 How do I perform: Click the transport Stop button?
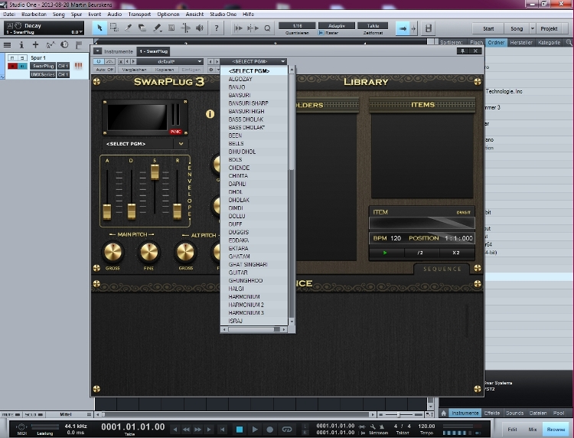(240, 430)
